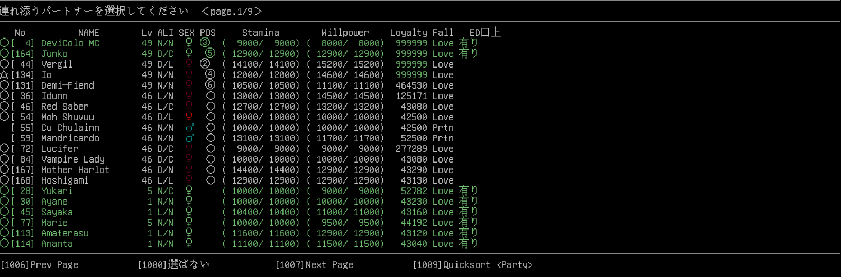Screen dimensions: 841x277
Task: Select partner [ 4] DeviColo MC
Action: [55, 43]
